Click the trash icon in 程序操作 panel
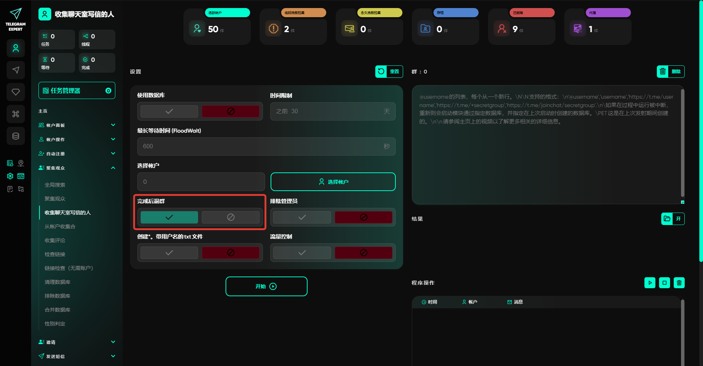703x366 pixels. (x=679, y=283)
